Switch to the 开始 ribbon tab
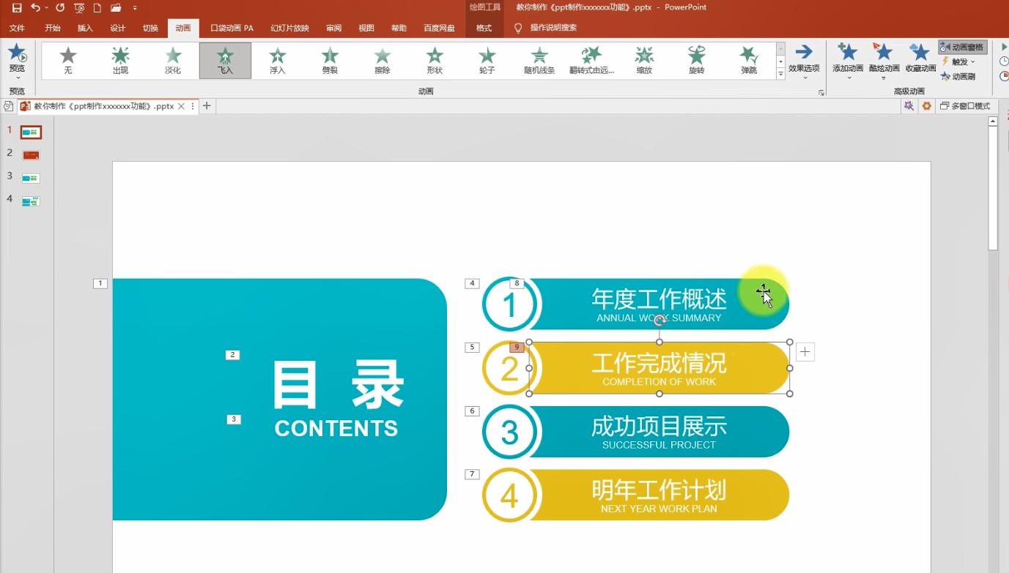Image resolution: width=1009 pixels, height=573 pixels. (51, 27)
